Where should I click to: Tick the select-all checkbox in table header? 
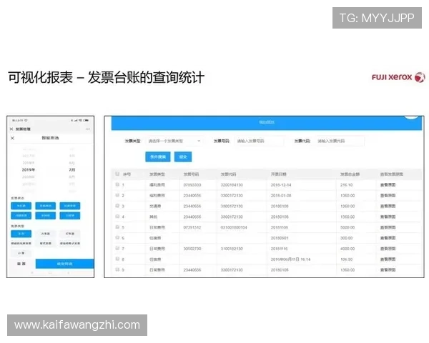pos(117,174)
